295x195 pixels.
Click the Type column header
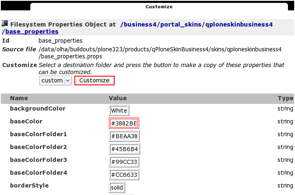pyautogui.click(x=285, y=99)
